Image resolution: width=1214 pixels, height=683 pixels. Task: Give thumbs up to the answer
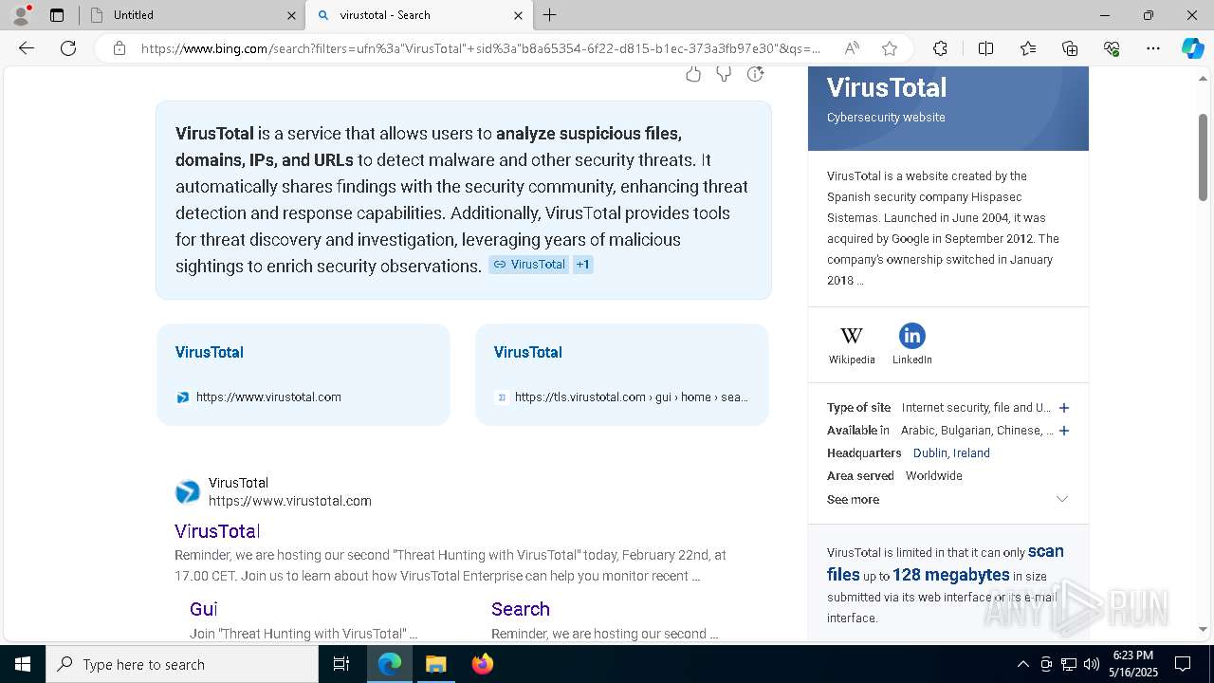(x=693, y=74)
